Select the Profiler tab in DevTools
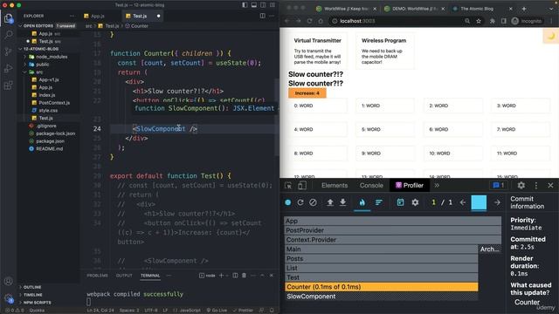 [410, 185]
